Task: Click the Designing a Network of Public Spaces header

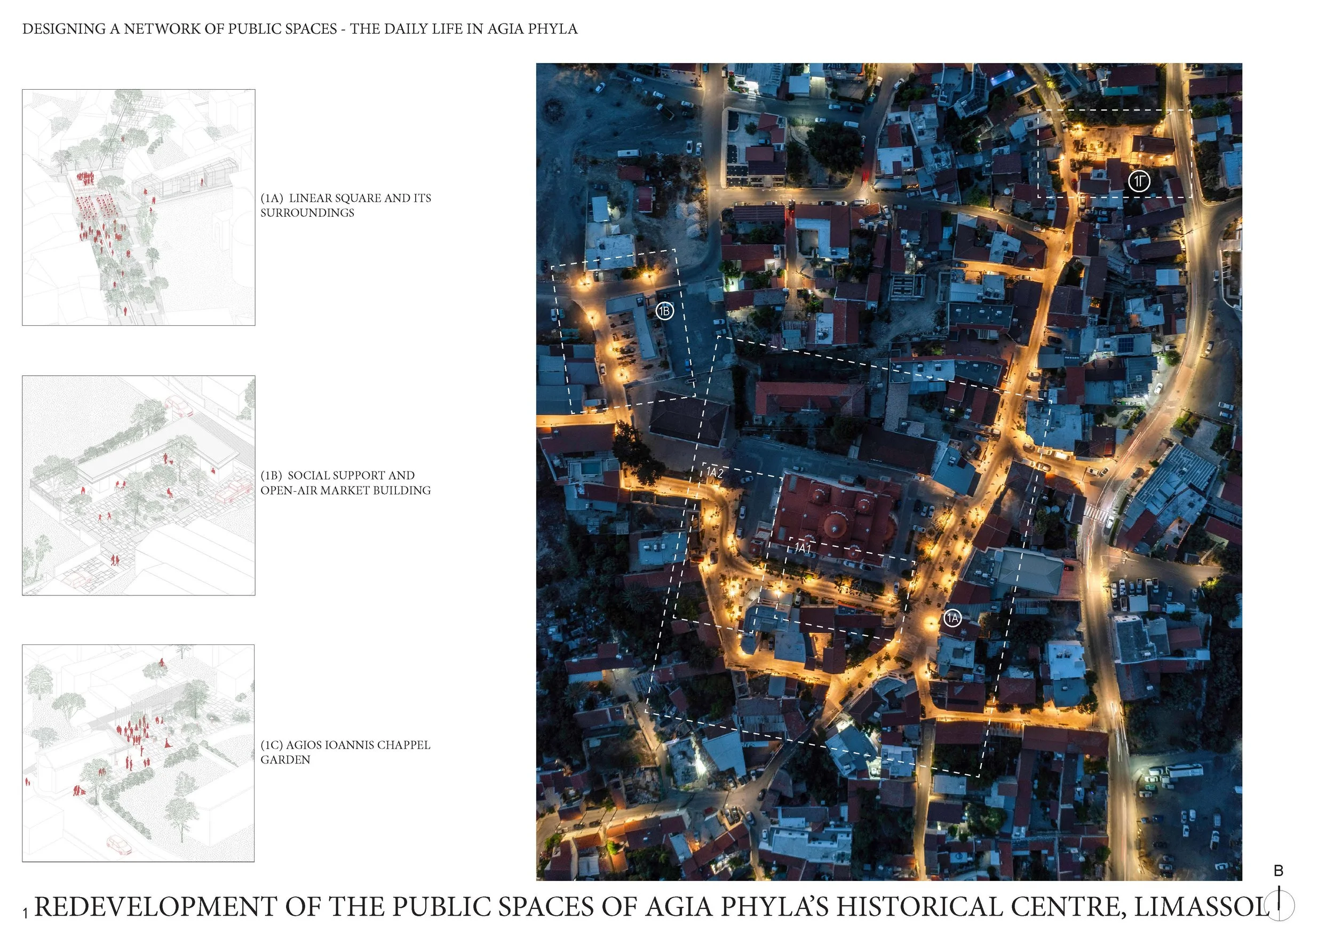Action: (300, 29)
